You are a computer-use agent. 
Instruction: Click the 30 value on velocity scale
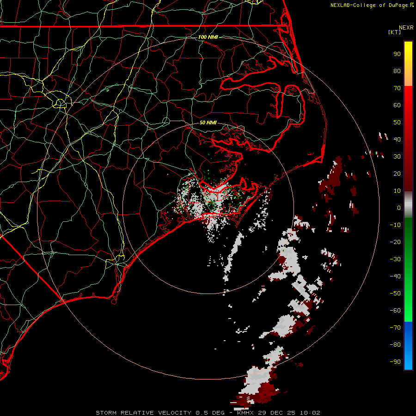(397, 157)
